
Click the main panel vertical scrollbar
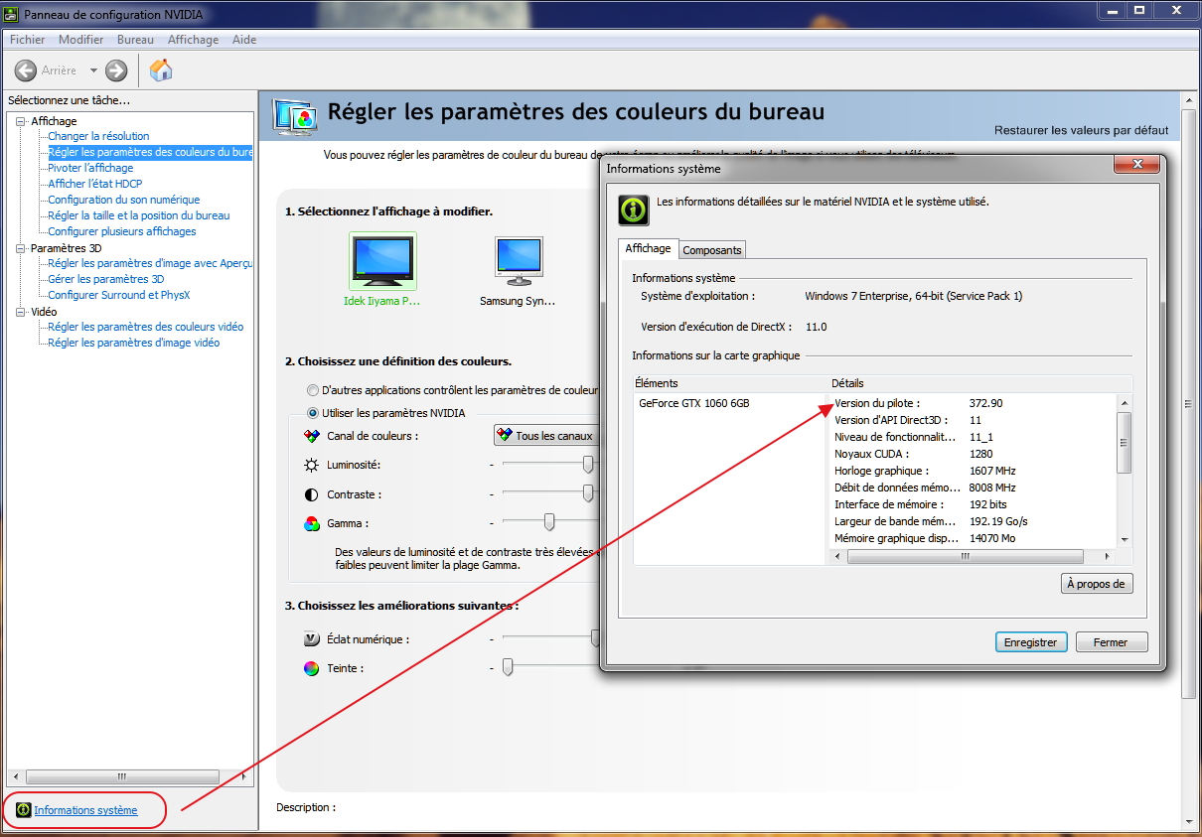pos(1188,404)
